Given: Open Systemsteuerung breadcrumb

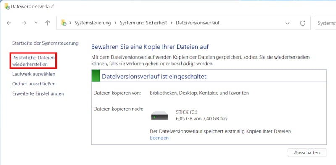Looking at the screenshot, I should (x=93, y=23).
